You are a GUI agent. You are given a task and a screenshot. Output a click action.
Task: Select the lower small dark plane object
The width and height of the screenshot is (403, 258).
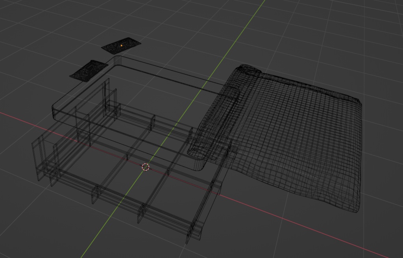click(89, 71)
